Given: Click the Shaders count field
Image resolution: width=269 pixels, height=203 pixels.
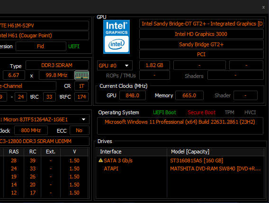Looking at the screenshot, I should 235,75.
